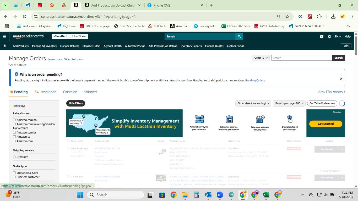358x201 pixels.
Task: Open the browser zoom magnifier icon
Action: [x=279, y=16]
